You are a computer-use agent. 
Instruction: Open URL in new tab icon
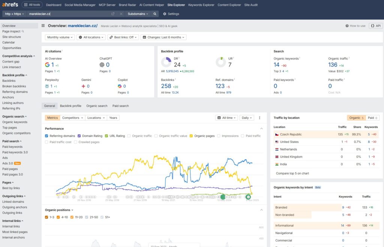pyautogui.click(x=113, y=14)
